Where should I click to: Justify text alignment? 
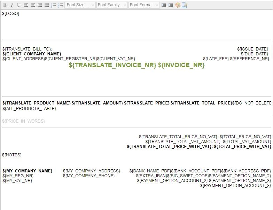click(x=47, y=5)
